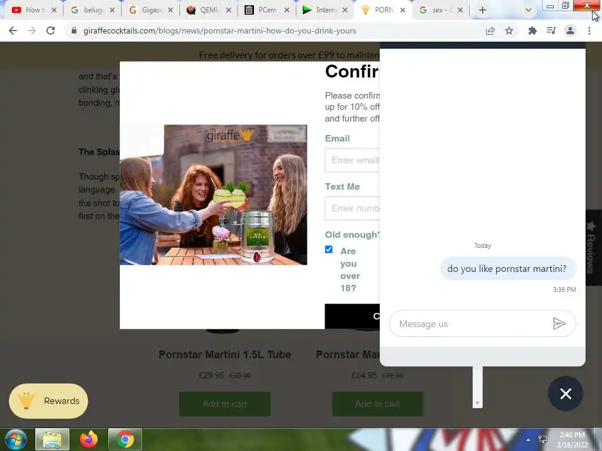602x451 pixels.
Task: Click the Enter email field
Action: pyautogui.click(x=352, y=160)
